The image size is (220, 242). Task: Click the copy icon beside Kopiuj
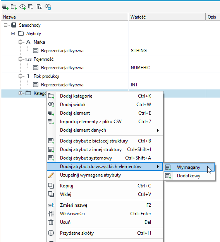click(x=51, y=186)
